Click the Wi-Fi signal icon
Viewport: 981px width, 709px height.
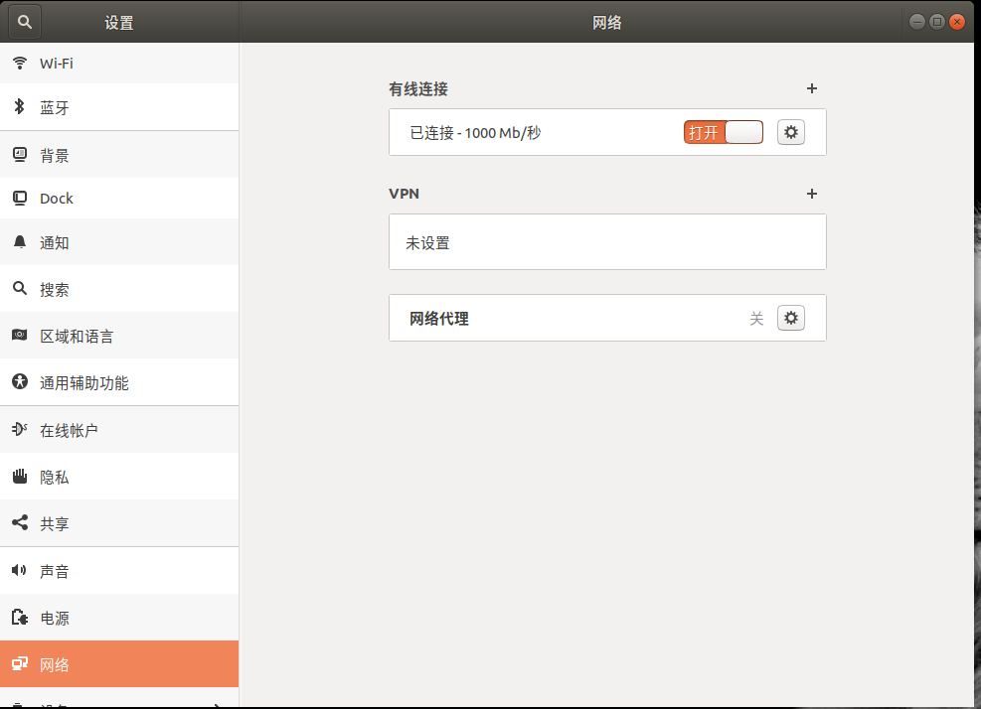pos(20,64)
